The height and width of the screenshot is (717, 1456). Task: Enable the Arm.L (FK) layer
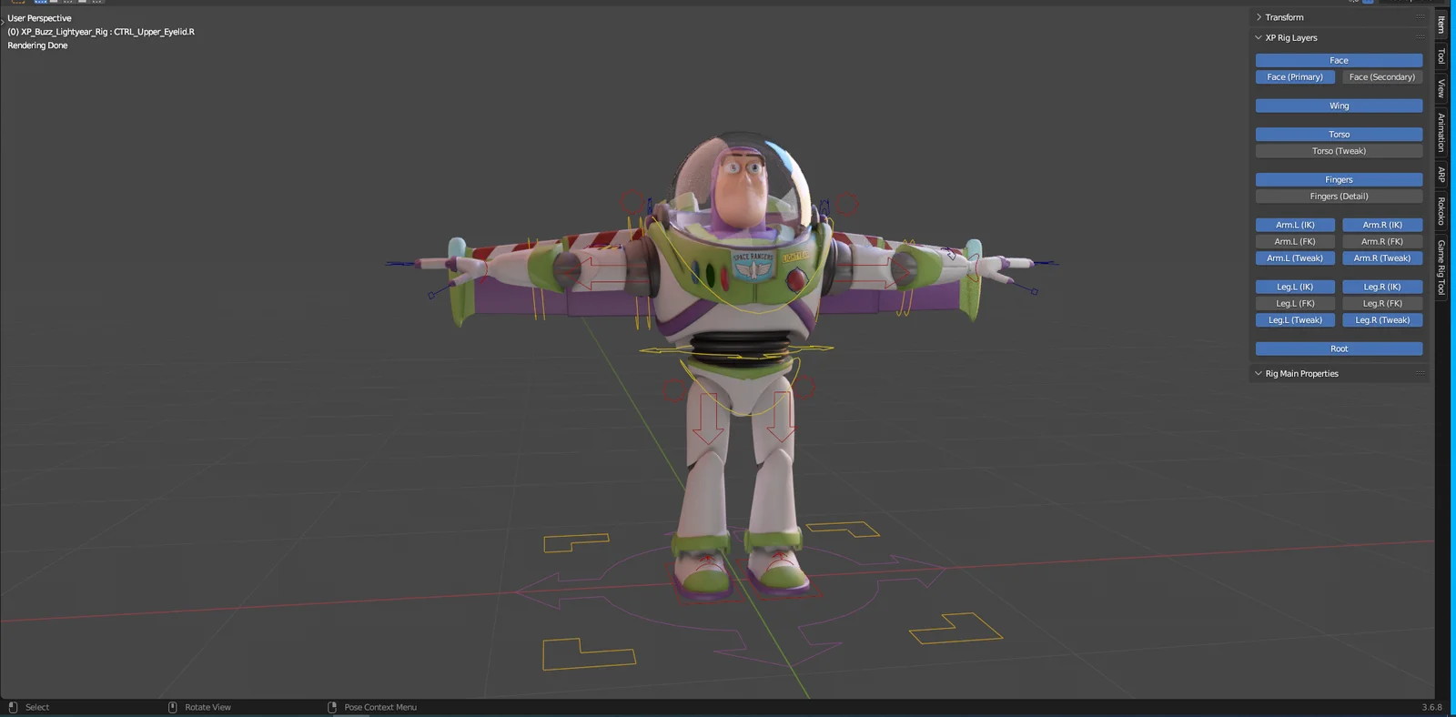[x=1295, y=241]
